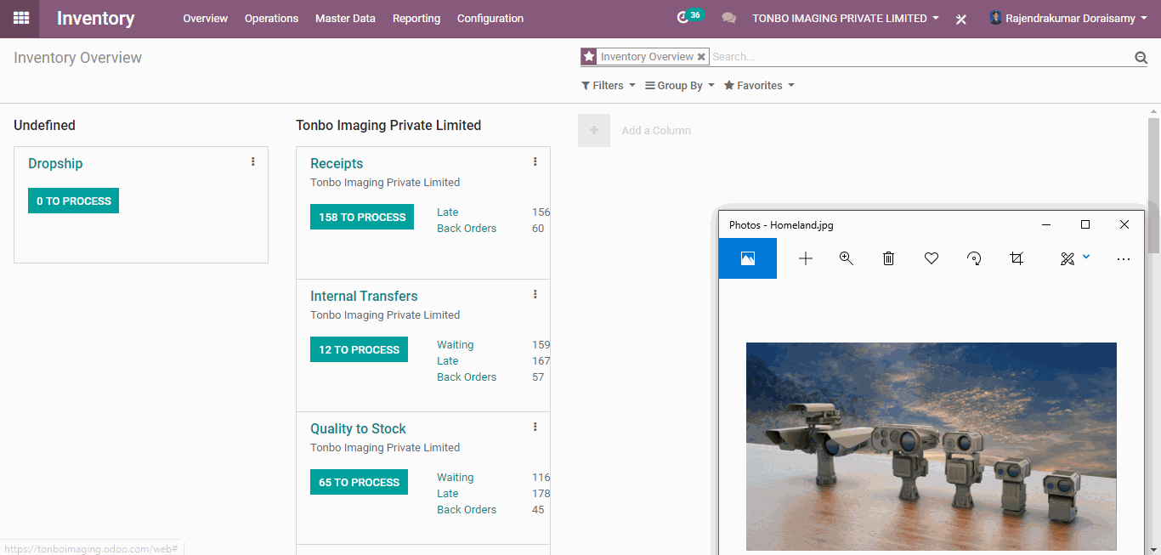Click the Zoom magnifier in Photos

pyautogui.click(x=847, y=258)
